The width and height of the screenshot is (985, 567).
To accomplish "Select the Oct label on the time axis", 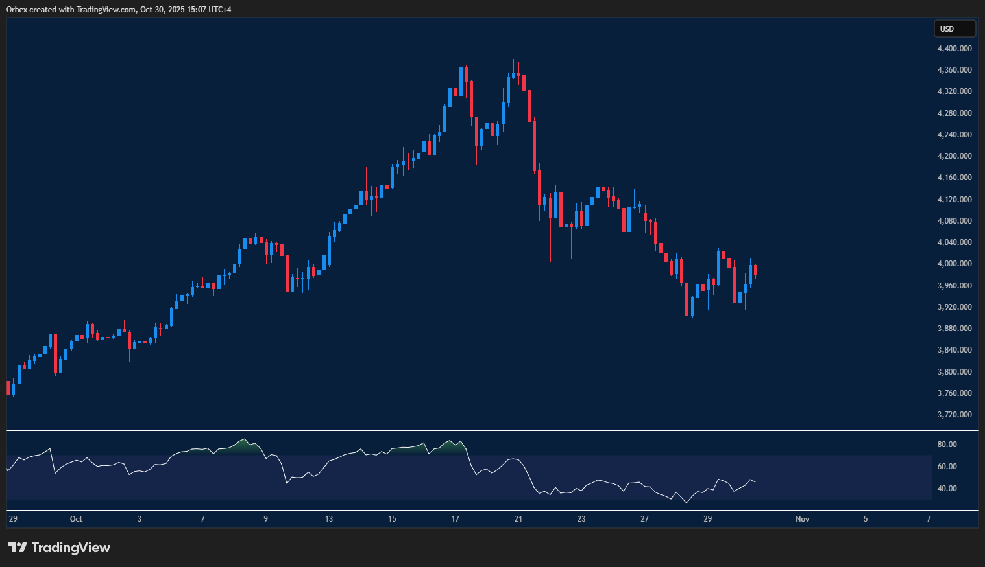I will (76, 518).
